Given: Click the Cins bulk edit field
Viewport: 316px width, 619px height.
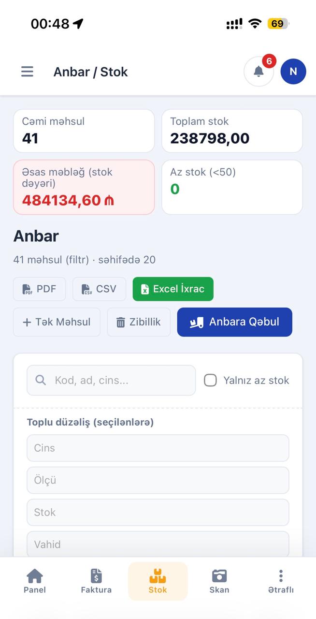Looking at the screenshot, I should (158, 448).
